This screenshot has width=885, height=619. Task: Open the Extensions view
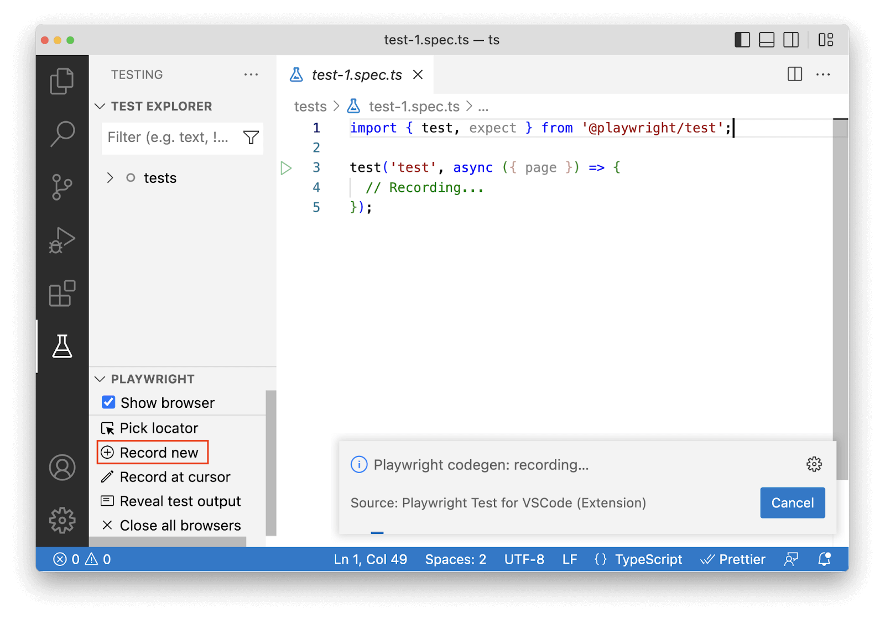62,293
